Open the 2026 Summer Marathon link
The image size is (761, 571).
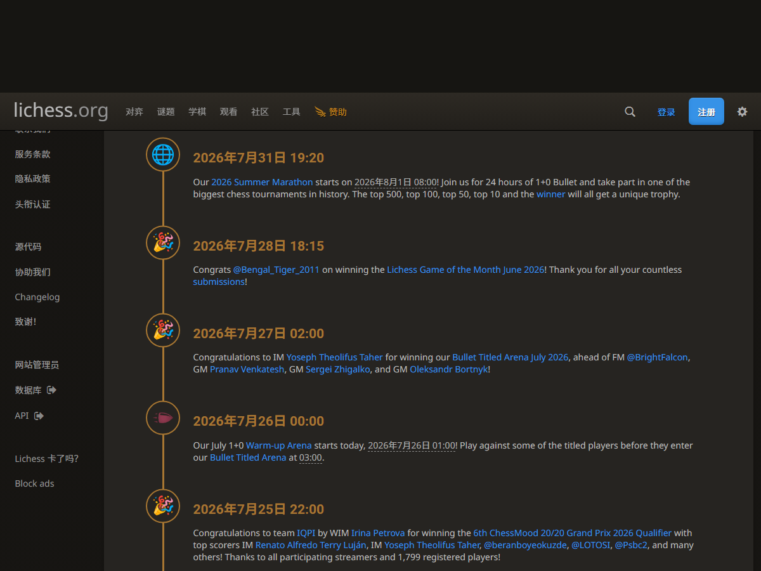pyautogui.click(x=262, y=182)
